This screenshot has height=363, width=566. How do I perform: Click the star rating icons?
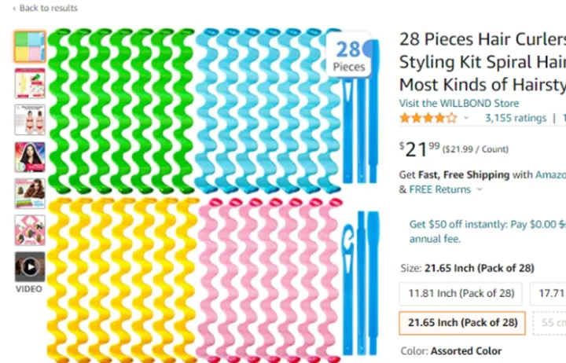click(427, 119)
